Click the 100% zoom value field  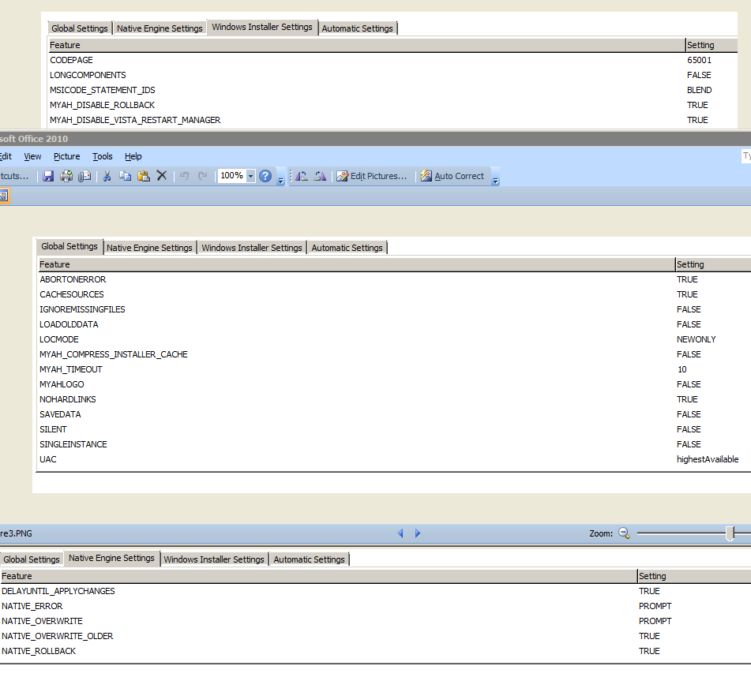coord(232,176)
